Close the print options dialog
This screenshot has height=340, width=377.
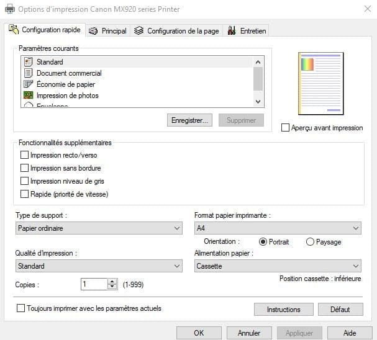point(368,9)
